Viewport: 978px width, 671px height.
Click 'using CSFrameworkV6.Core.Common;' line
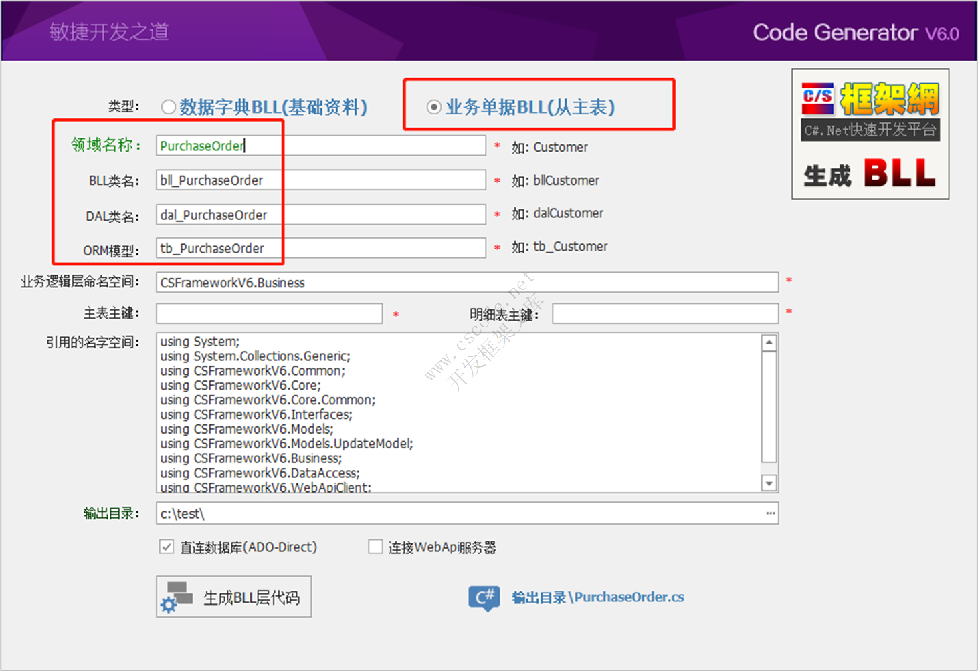[268, 400]
